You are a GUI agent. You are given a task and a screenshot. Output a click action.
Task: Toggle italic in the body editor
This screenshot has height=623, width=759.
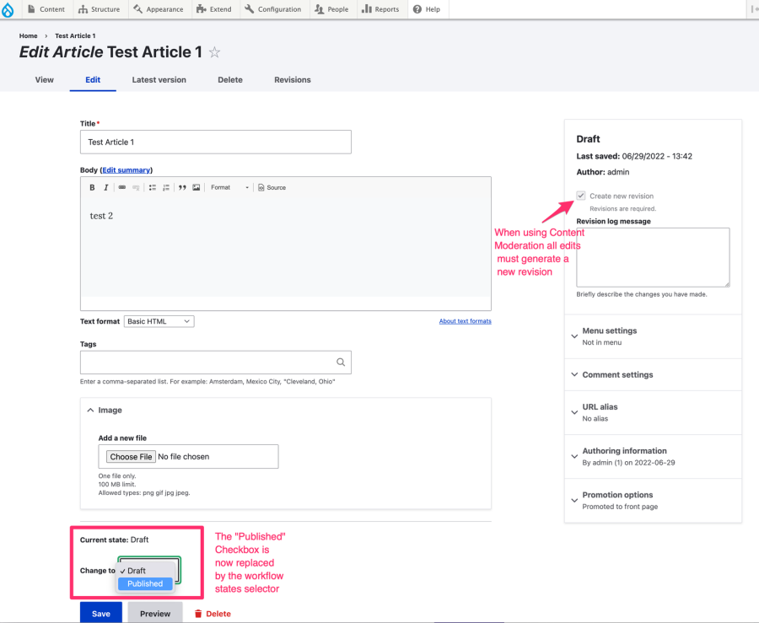point(106,188)
